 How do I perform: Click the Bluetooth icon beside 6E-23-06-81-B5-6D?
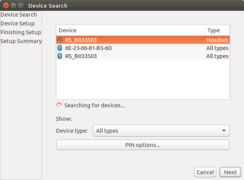(60, 48)
